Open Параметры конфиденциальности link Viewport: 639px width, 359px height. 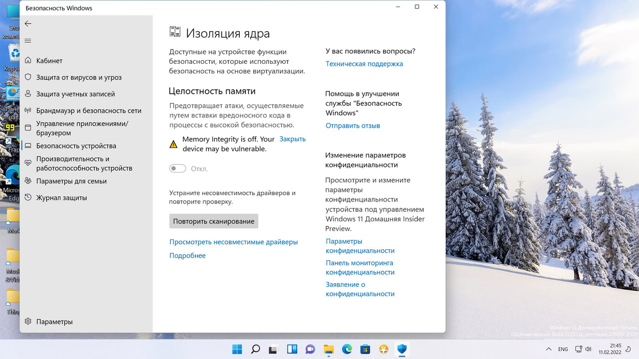click(360, 246)
